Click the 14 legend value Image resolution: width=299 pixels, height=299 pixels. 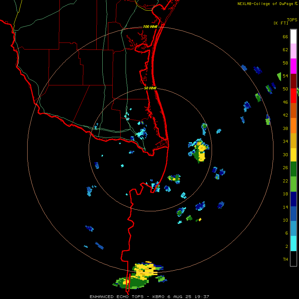pos(285,207)
